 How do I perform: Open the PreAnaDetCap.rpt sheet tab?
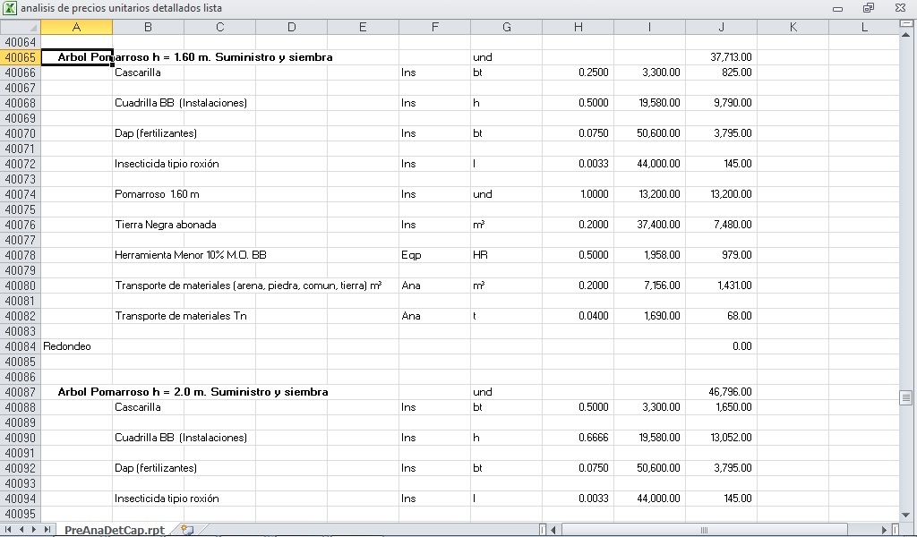[x=115, y=530]
